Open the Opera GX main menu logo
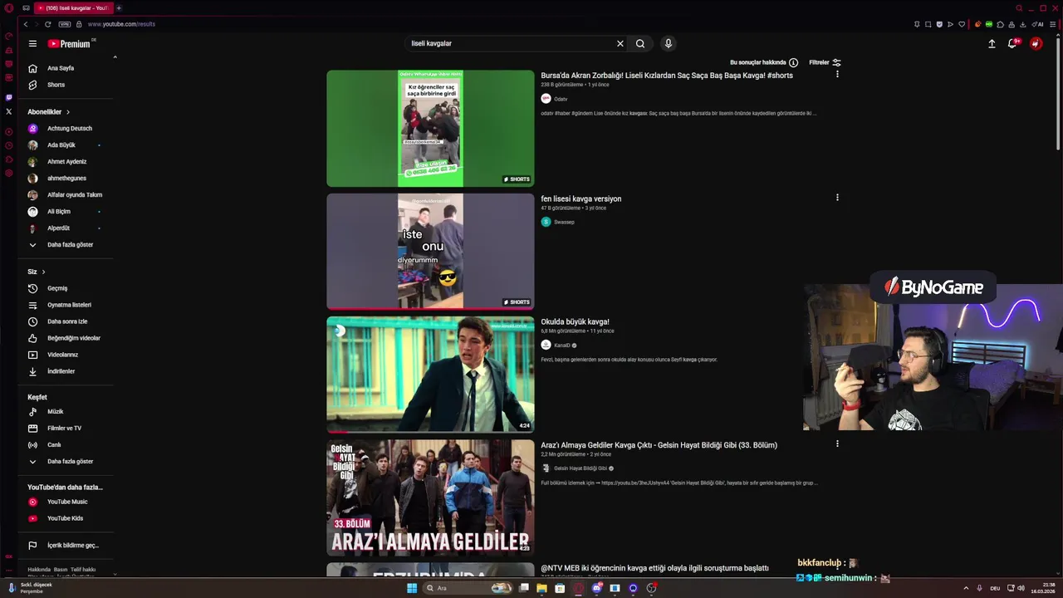The height and width of the screenshot is (598, 1063). [x=9, y=7]
